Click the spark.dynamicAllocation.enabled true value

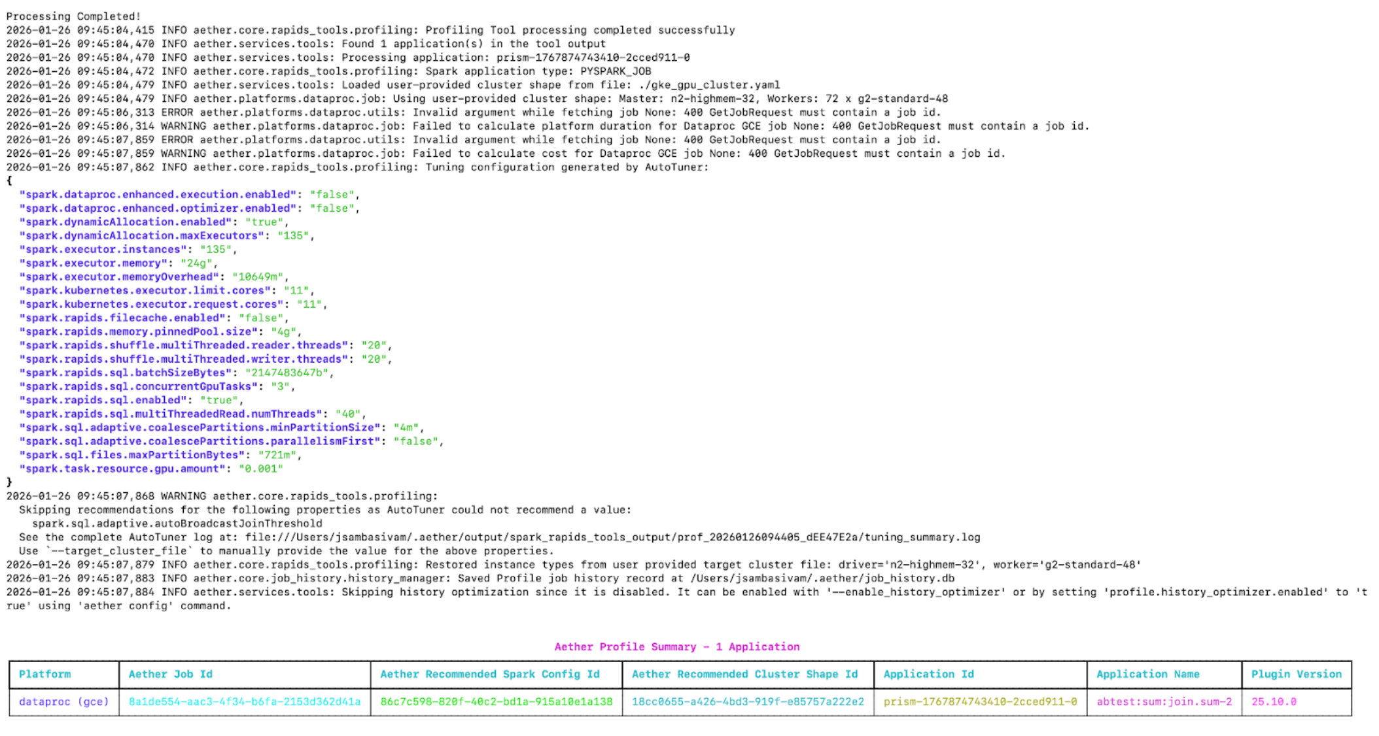point(264,222)
